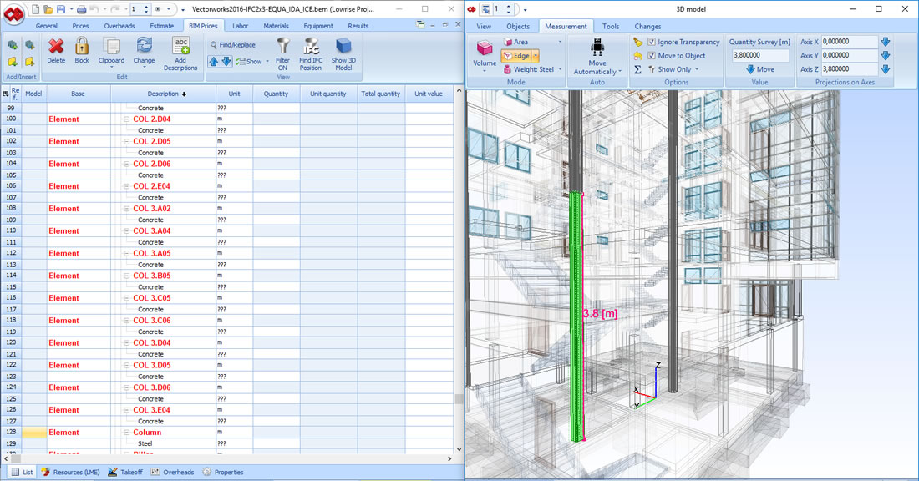
Task: Click the 3.8 [m] measurement label in model
Action: [600, 313]
